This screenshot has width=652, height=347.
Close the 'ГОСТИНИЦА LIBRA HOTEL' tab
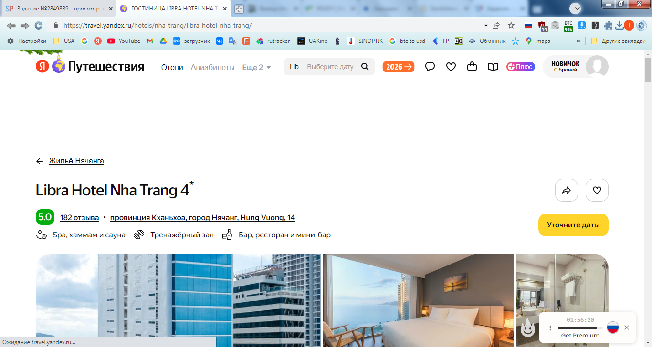[225, 9]
